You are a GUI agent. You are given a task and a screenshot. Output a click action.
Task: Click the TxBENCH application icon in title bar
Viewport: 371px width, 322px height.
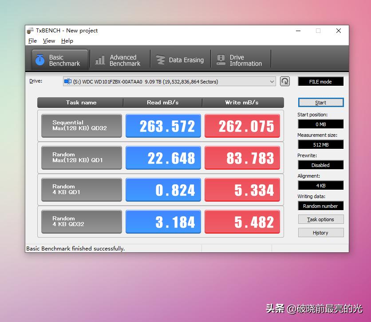tap(29, 30)
